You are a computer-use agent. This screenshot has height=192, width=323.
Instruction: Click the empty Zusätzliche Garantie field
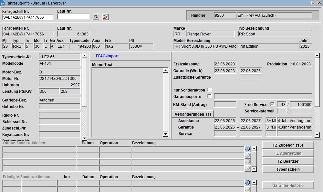pos(251,77)
